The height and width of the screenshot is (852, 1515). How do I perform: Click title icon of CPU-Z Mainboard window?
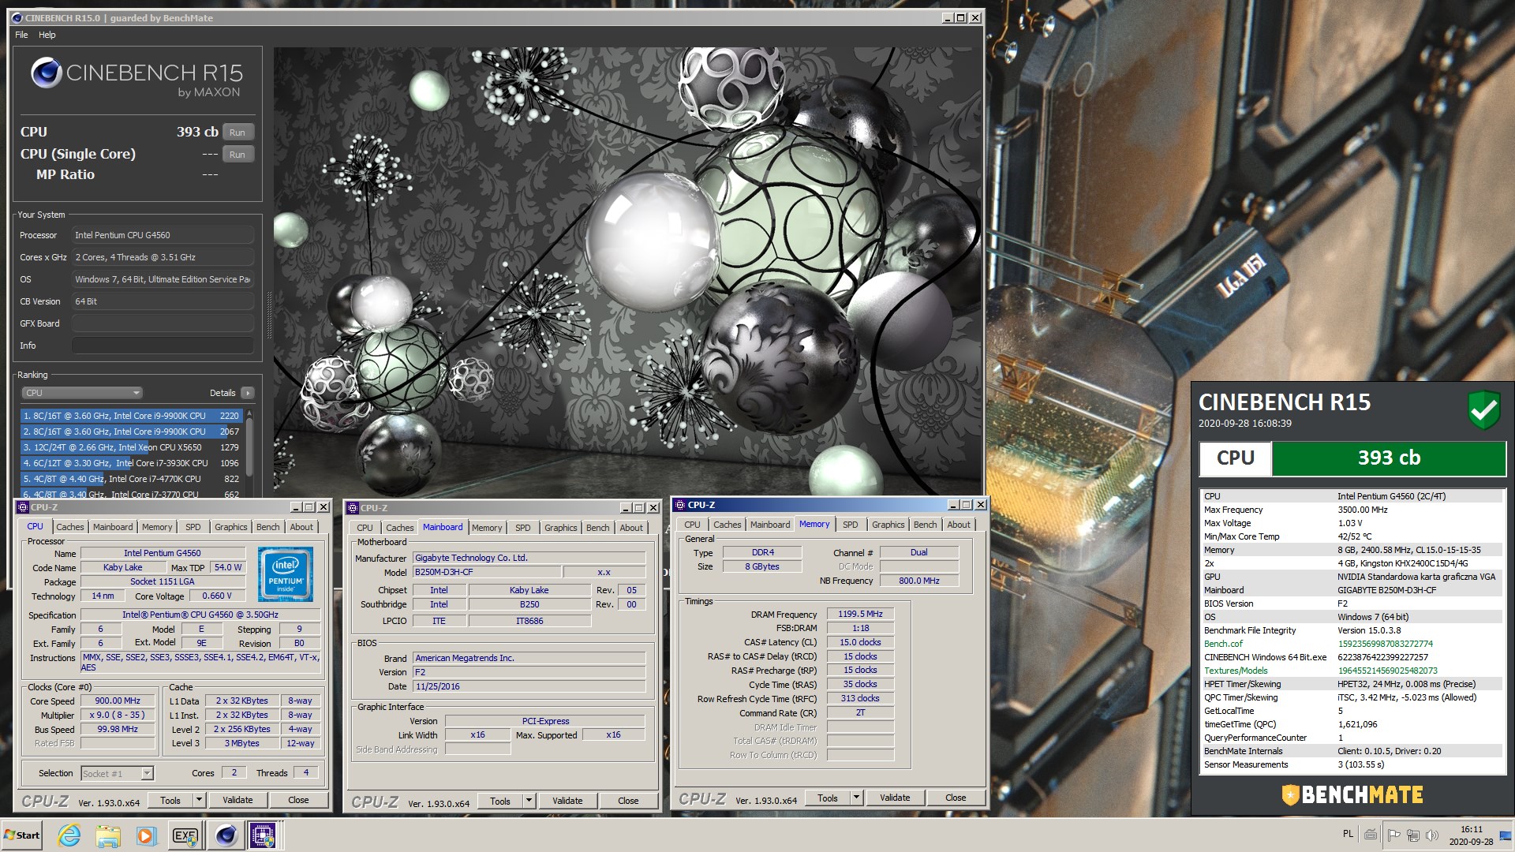coord(353,508)
